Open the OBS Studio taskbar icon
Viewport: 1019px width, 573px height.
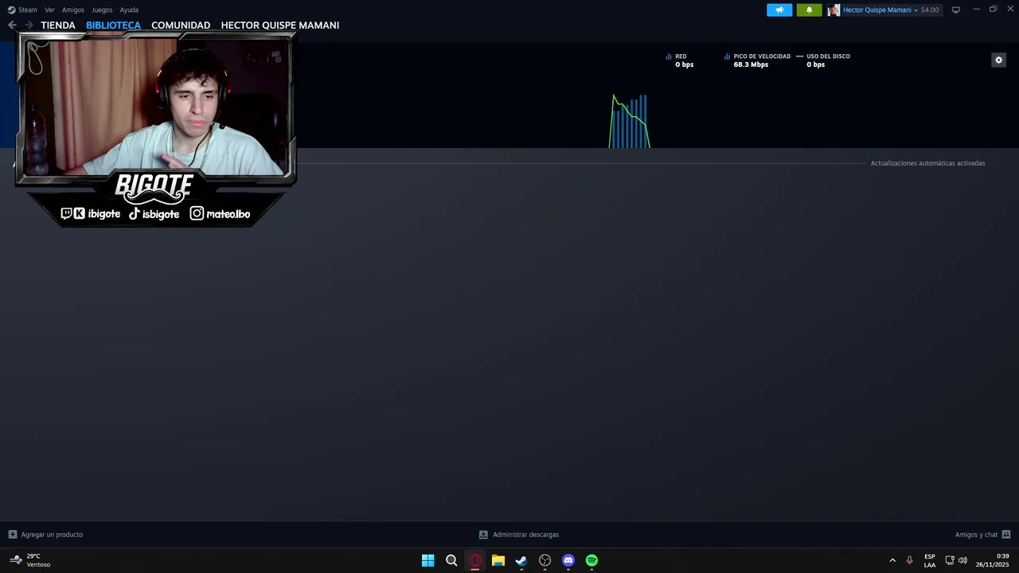coord(545,560)
